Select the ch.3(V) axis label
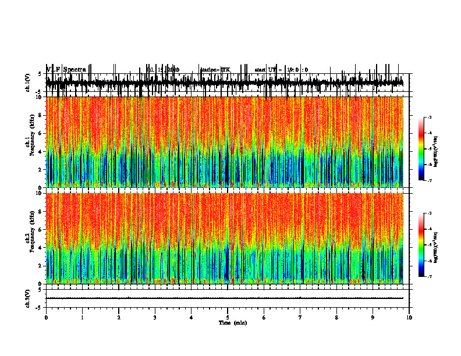Screen dimensions: 461x356 (27, 298)
